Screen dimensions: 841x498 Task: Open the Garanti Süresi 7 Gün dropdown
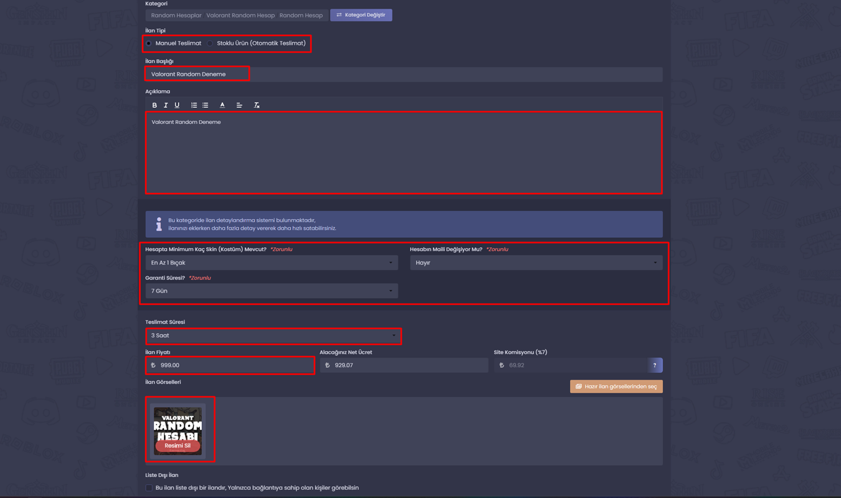coord(272,291)
